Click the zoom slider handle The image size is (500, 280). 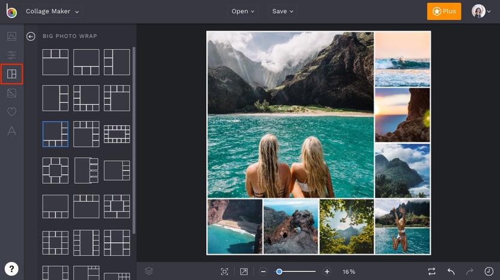pyautogui.click(x=279, y=272)
